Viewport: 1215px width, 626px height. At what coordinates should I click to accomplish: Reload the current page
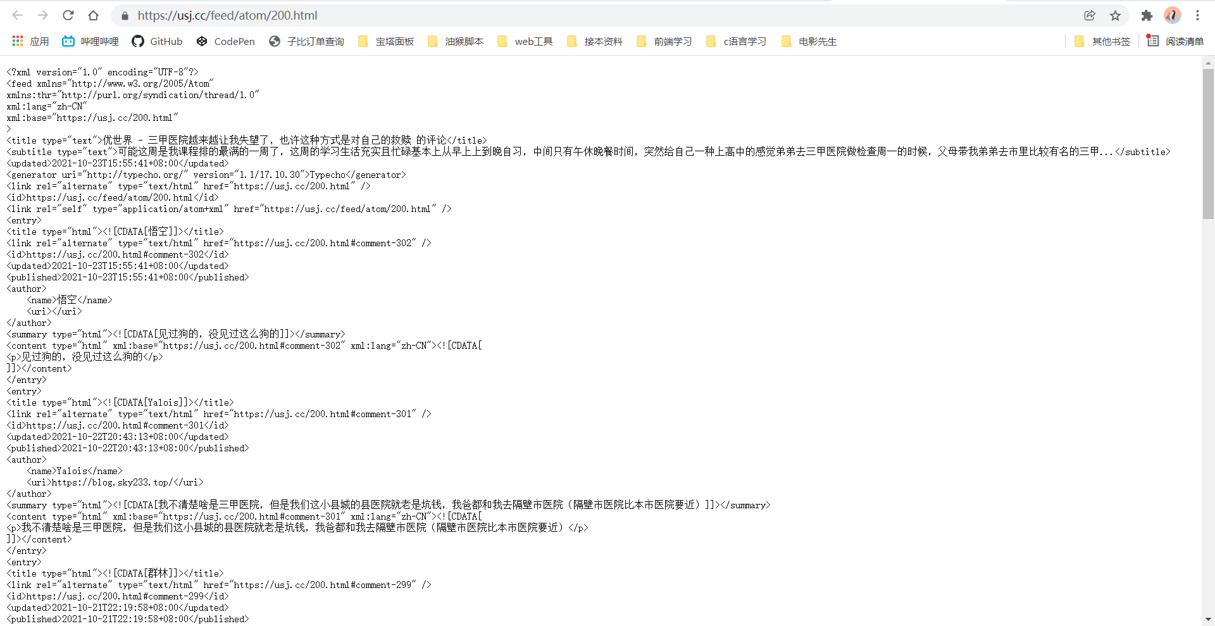(68, 15)
